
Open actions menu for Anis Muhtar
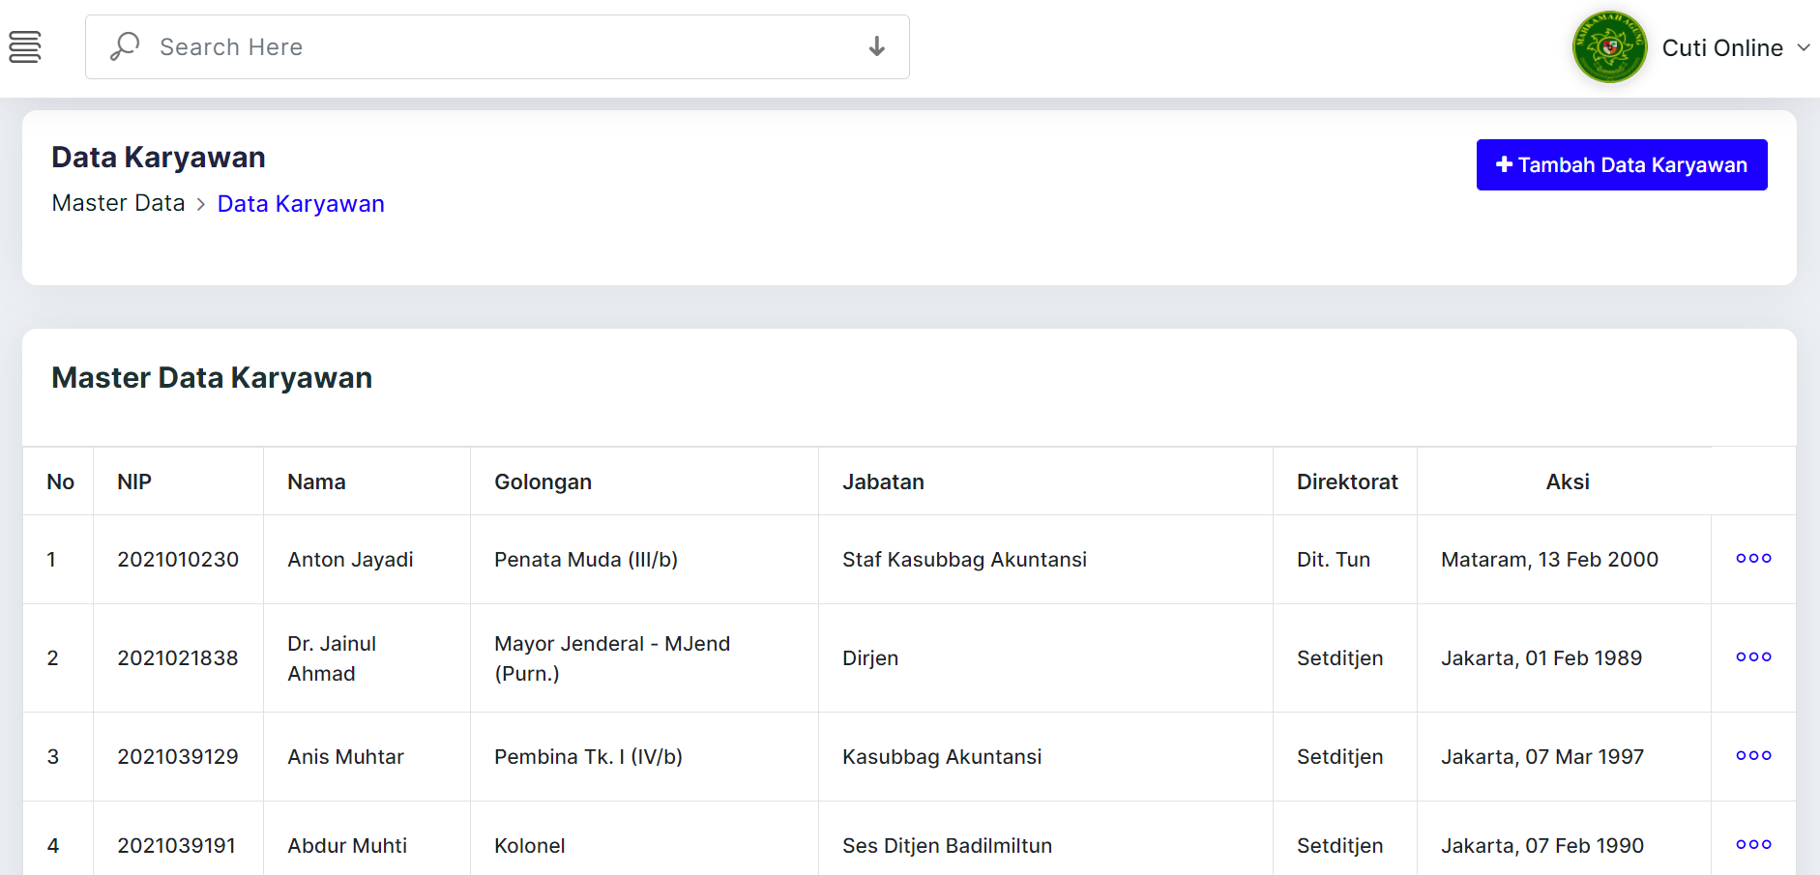tap(1752, 756)
